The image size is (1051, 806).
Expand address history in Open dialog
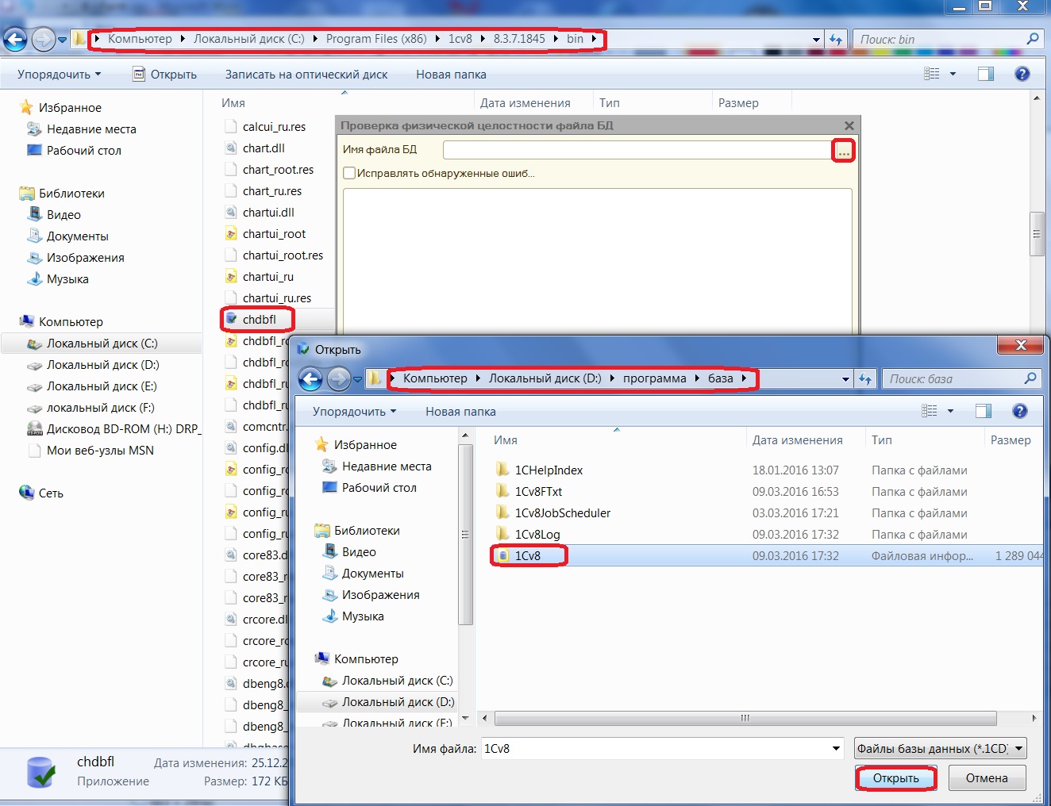pos(846,379)
